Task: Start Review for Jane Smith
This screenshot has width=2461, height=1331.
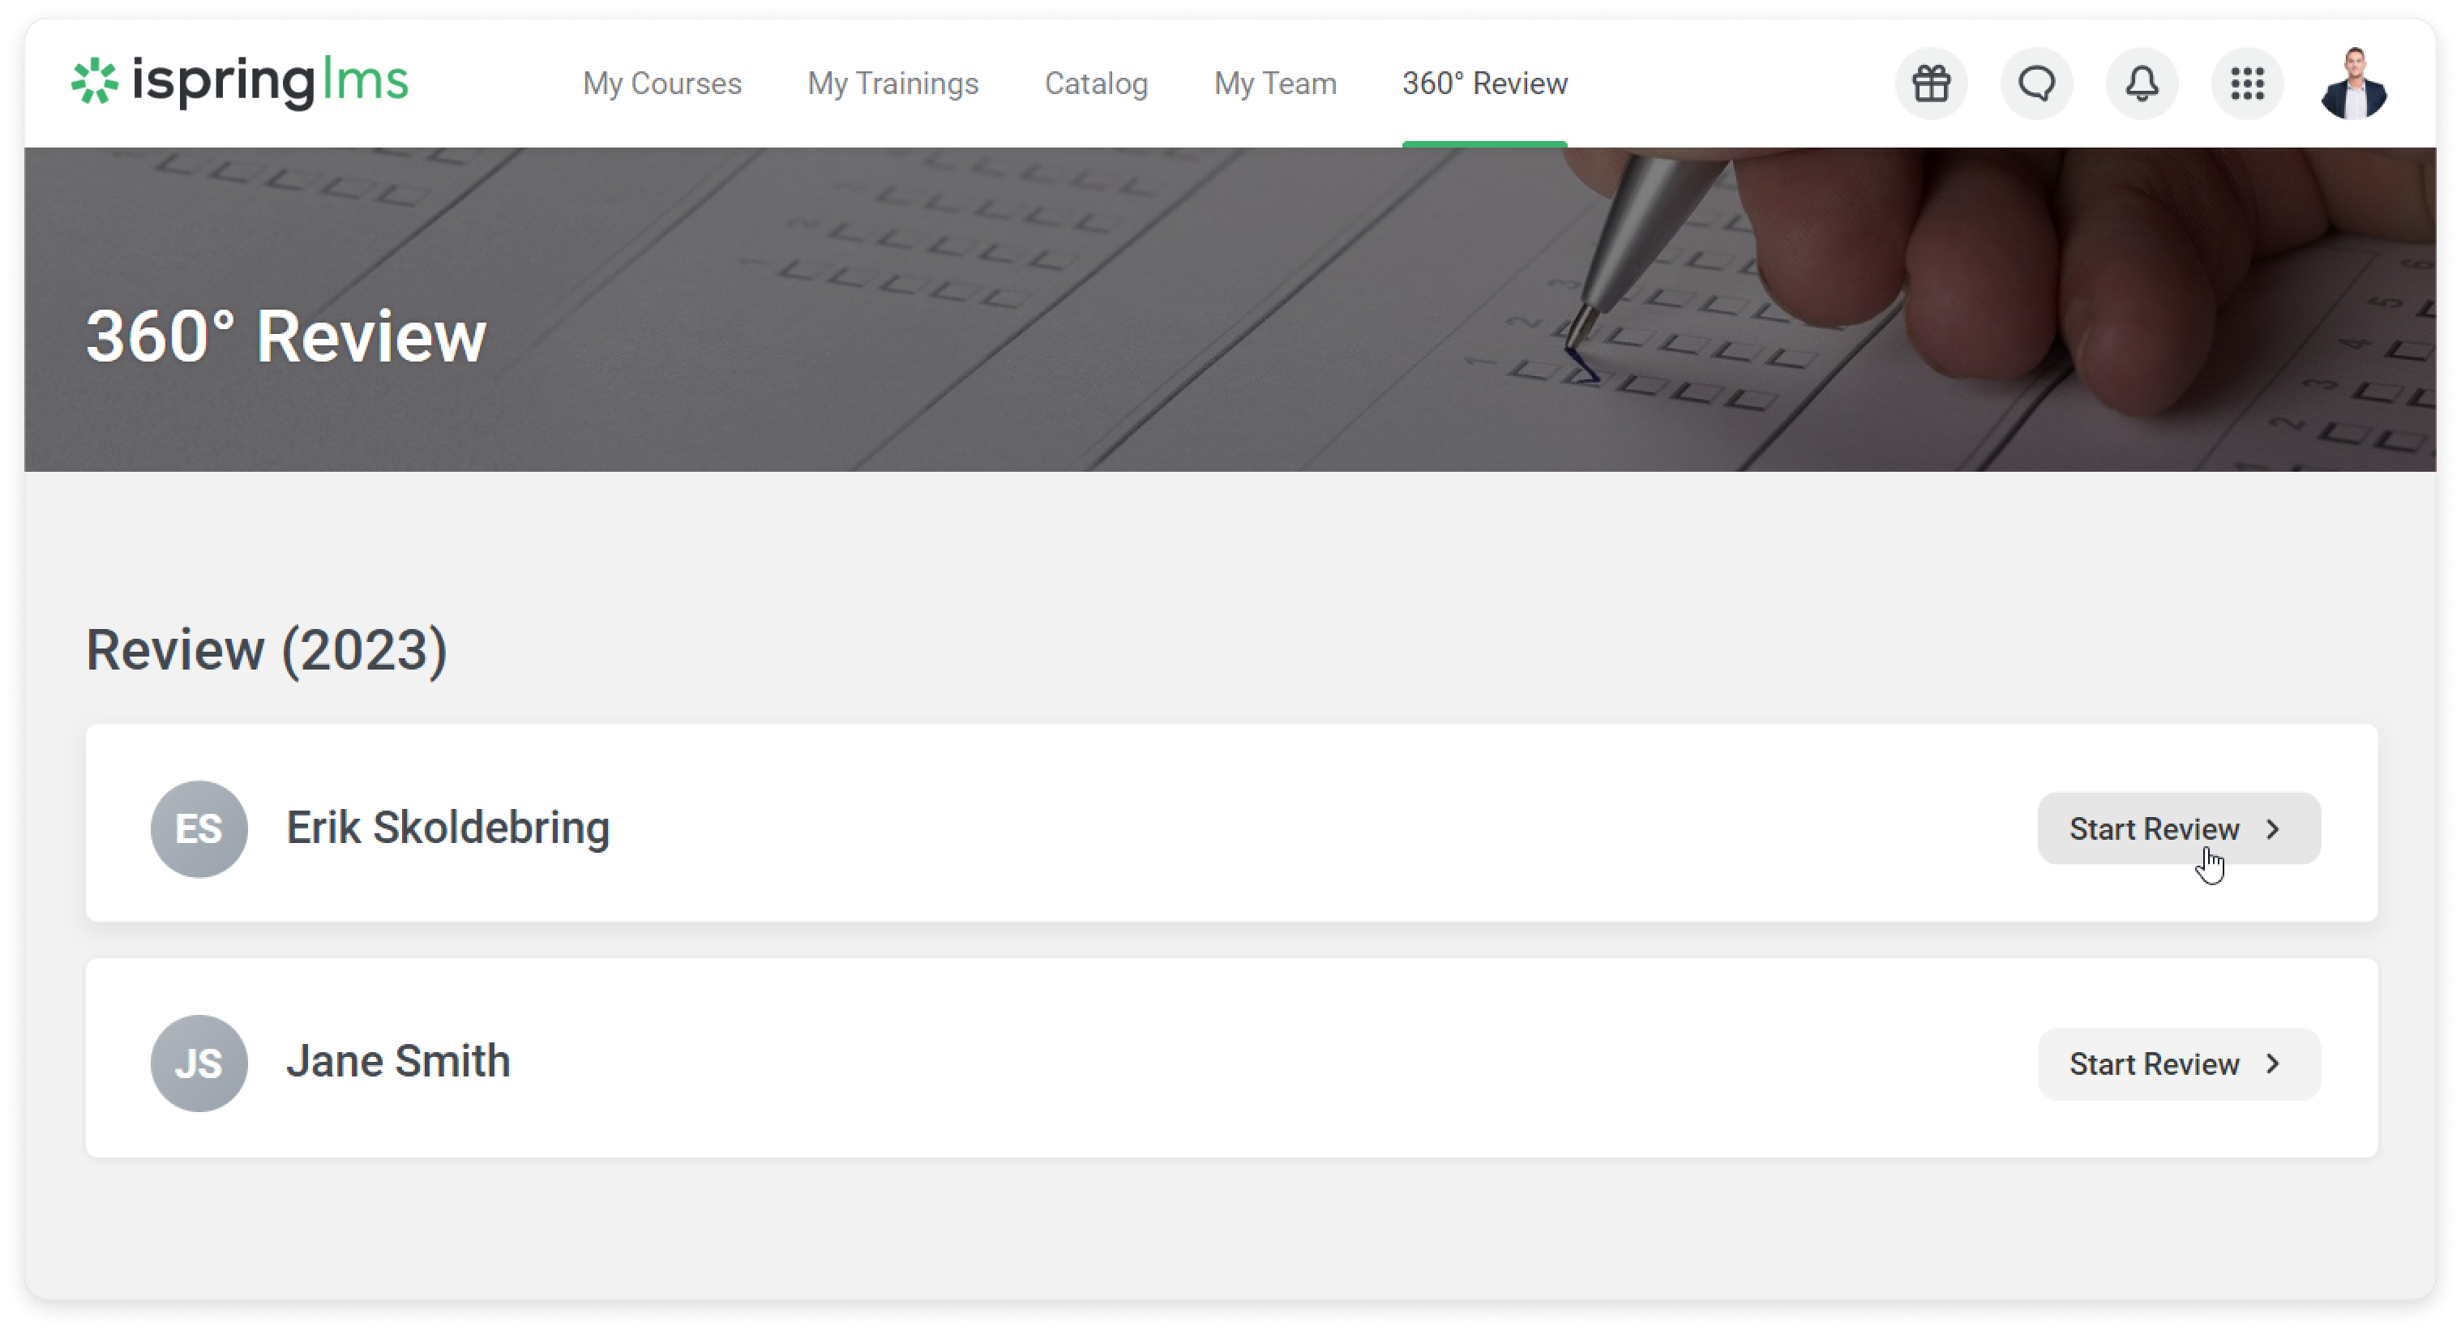Action: 2178,1064
